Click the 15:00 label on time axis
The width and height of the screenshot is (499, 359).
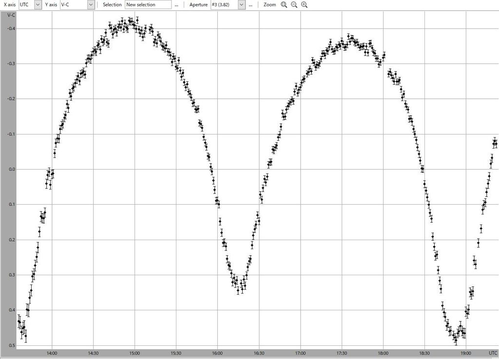coord(134,353)
